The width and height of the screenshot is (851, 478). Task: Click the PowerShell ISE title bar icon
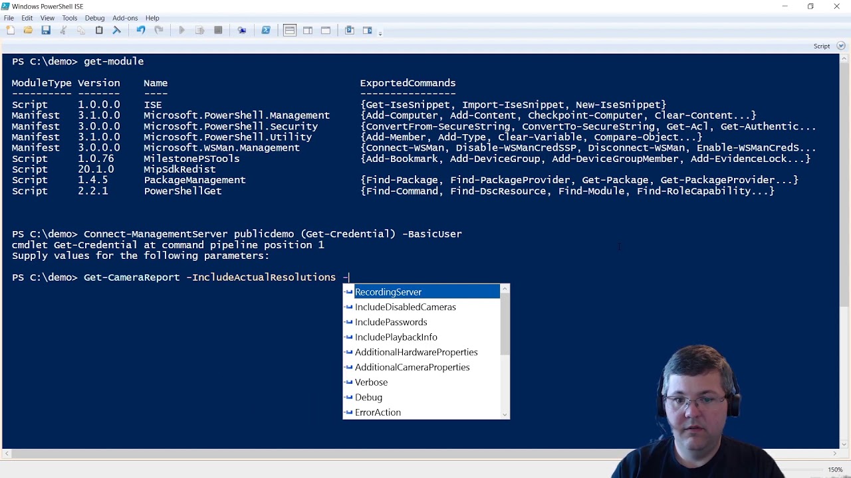pos(6,6)
